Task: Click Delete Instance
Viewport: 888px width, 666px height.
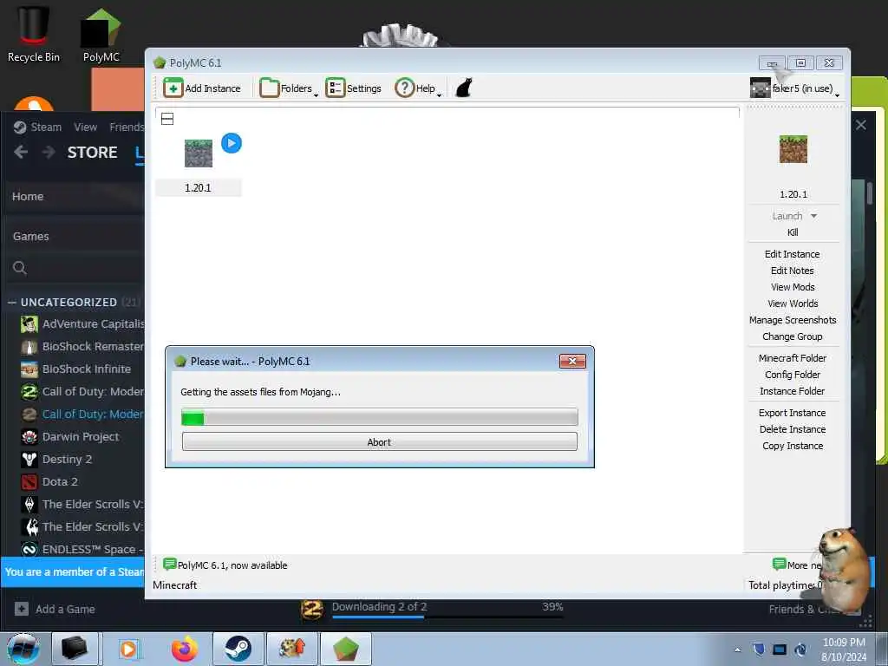Action: click(792, 429)
